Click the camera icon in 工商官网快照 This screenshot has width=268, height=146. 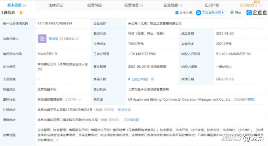(x=198, y=13)
